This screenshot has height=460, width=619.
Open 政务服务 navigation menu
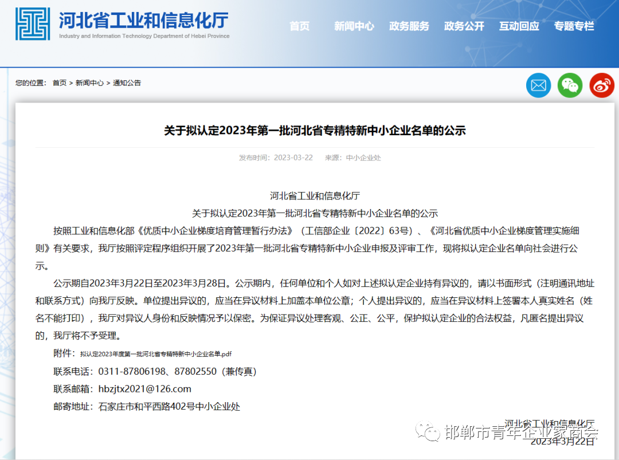pos(409,26)
